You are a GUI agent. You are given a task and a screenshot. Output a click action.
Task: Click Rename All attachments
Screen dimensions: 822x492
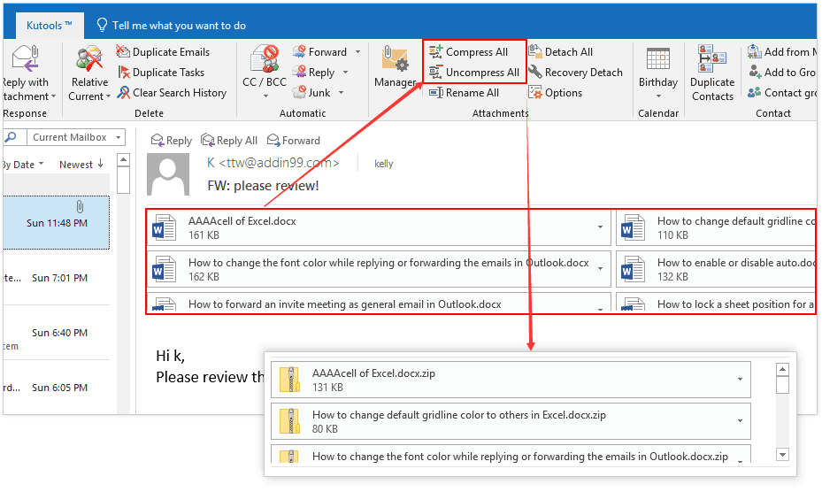(464, 92)
